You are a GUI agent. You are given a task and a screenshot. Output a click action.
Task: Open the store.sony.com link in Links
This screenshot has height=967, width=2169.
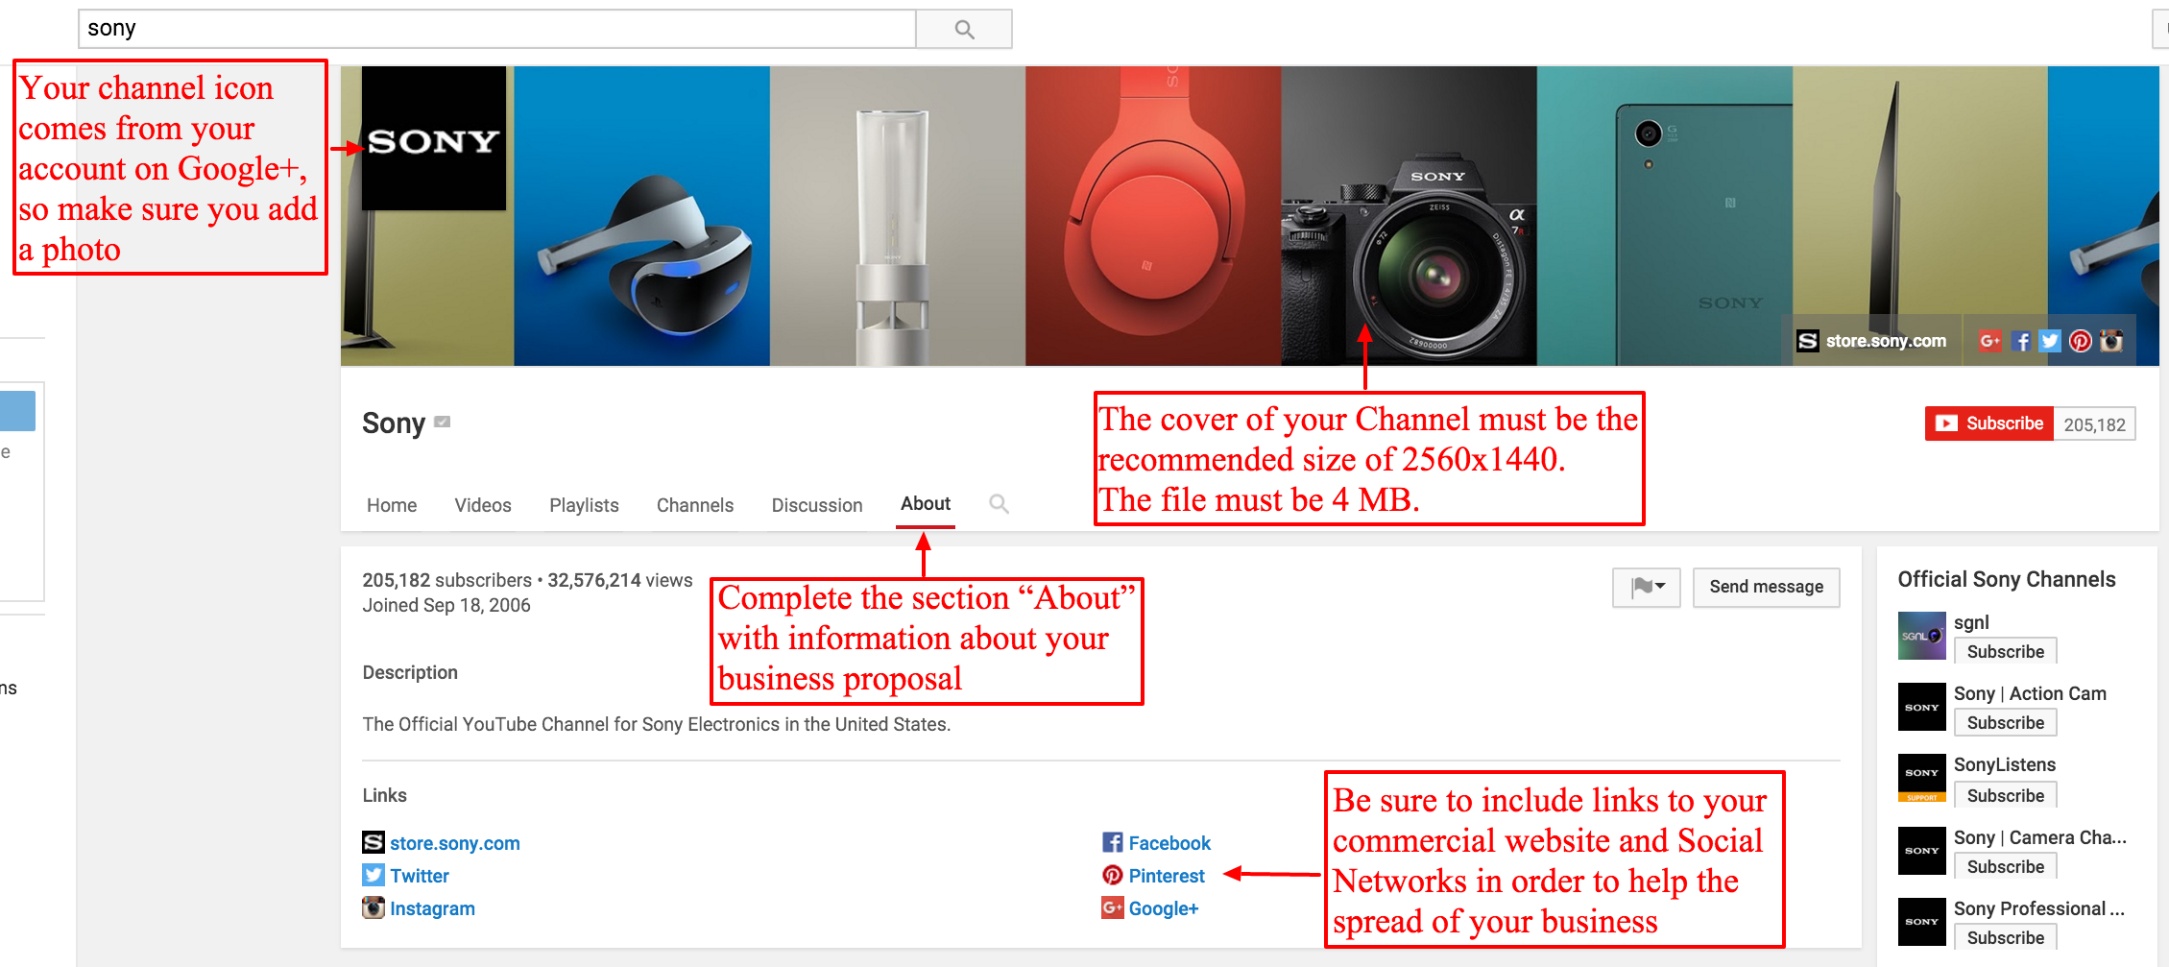tap(454, 843)
